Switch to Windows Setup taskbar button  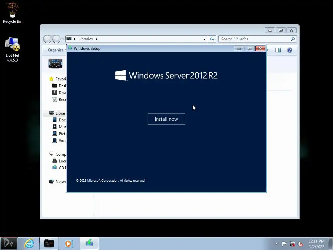[x=89, y=243]
